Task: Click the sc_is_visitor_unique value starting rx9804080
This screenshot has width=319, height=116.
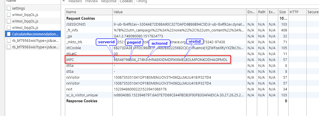Action: tap(179, 95)
